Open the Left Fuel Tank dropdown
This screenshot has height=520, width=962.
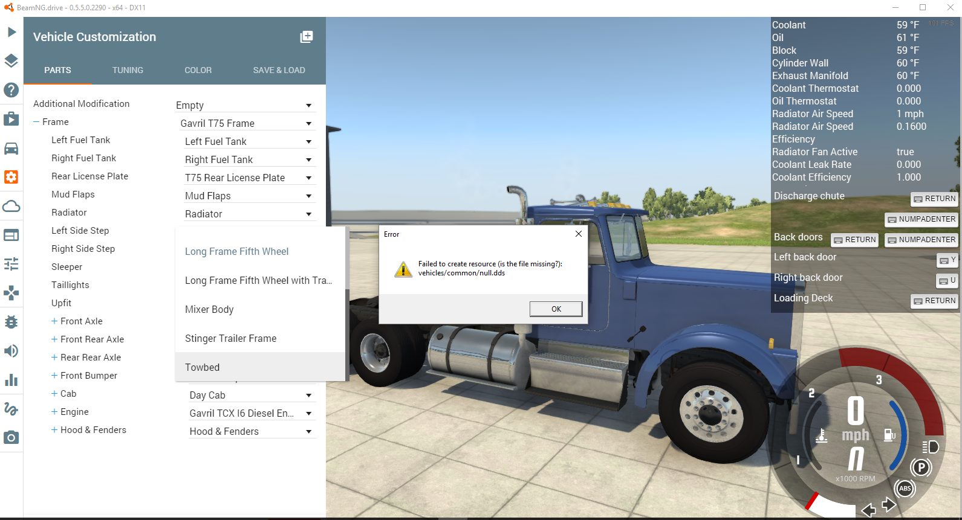[x=250, y=141]
